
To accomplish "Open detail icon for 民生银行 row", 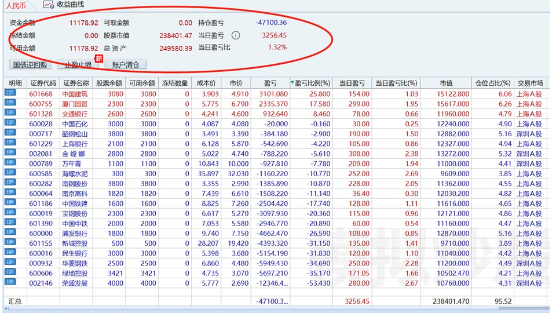I will click(10, 252).
